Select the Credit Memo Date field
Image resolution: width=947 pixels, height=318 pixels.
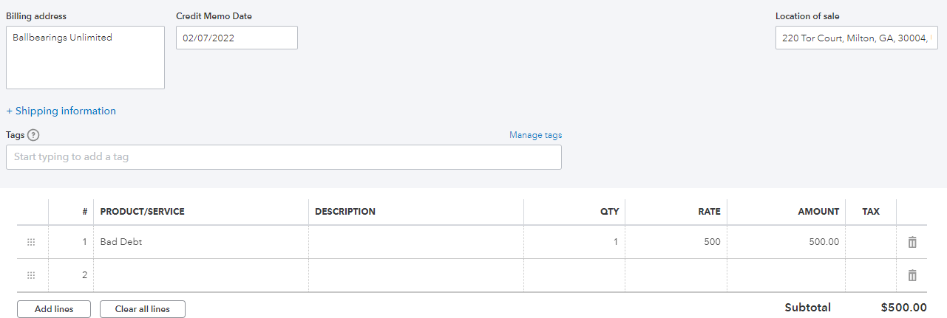(237, 38)
